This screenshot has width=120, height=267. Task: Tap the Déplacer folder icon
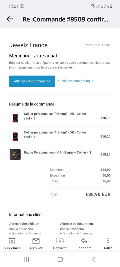(60, 241)
